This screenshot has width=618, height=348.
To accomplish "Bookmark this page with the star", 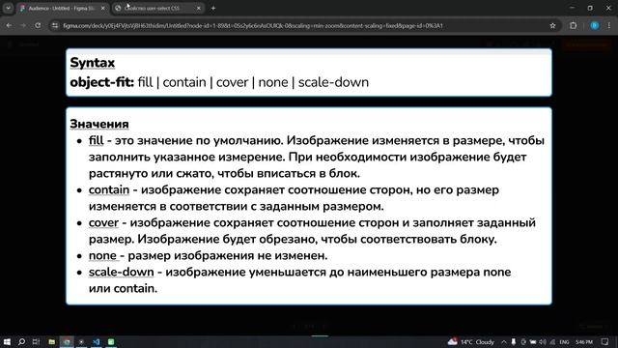I will click(x=552, y=26).
